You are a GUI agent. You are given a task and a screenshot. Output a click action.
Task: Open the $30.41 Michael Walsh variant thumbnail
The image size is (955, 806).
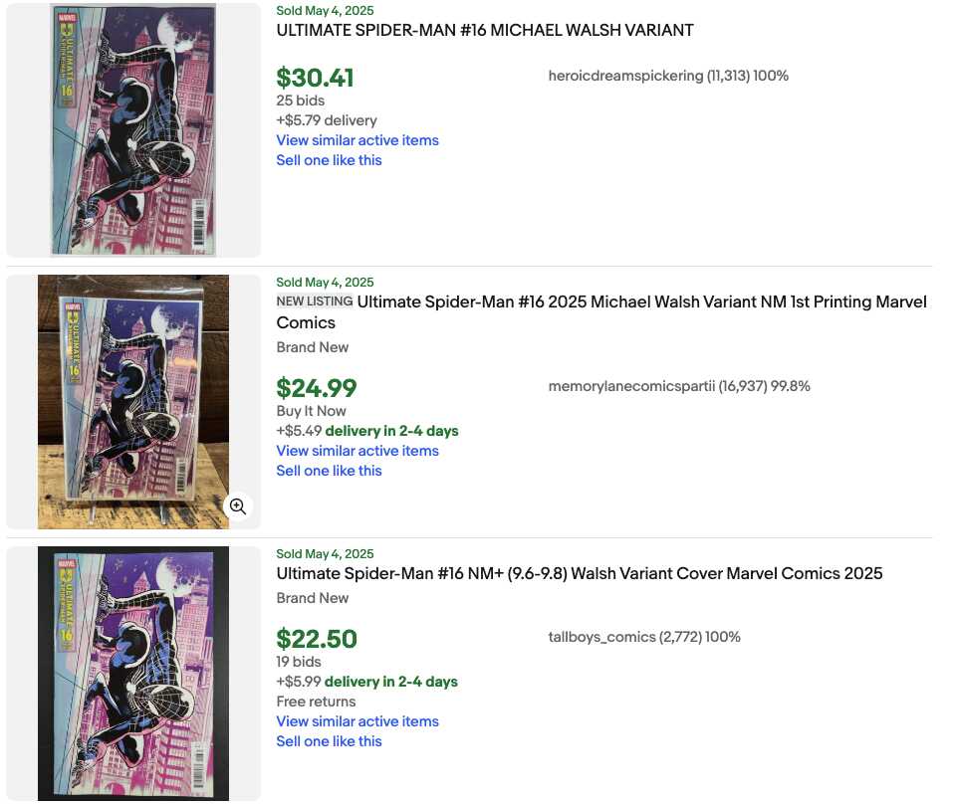[x=133, y=129]
